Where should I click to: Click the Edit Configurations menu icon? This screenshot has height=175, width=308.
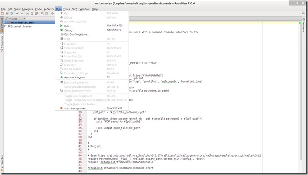pos(62,34)
